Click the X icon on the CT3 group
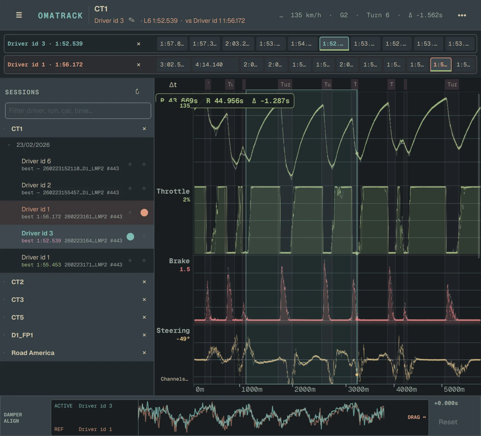Viewport: 481px width, 436px height. [144, 300]
